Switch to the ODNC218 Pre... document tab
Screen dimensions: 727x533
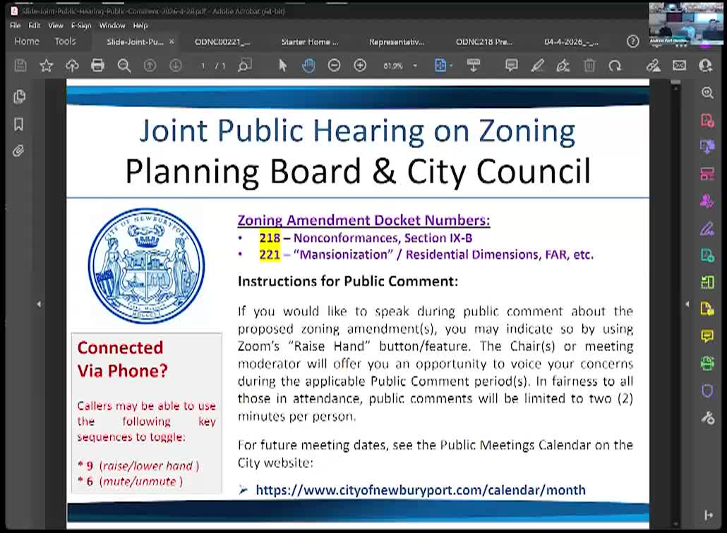pyautogui.click(x=484, y=42)
